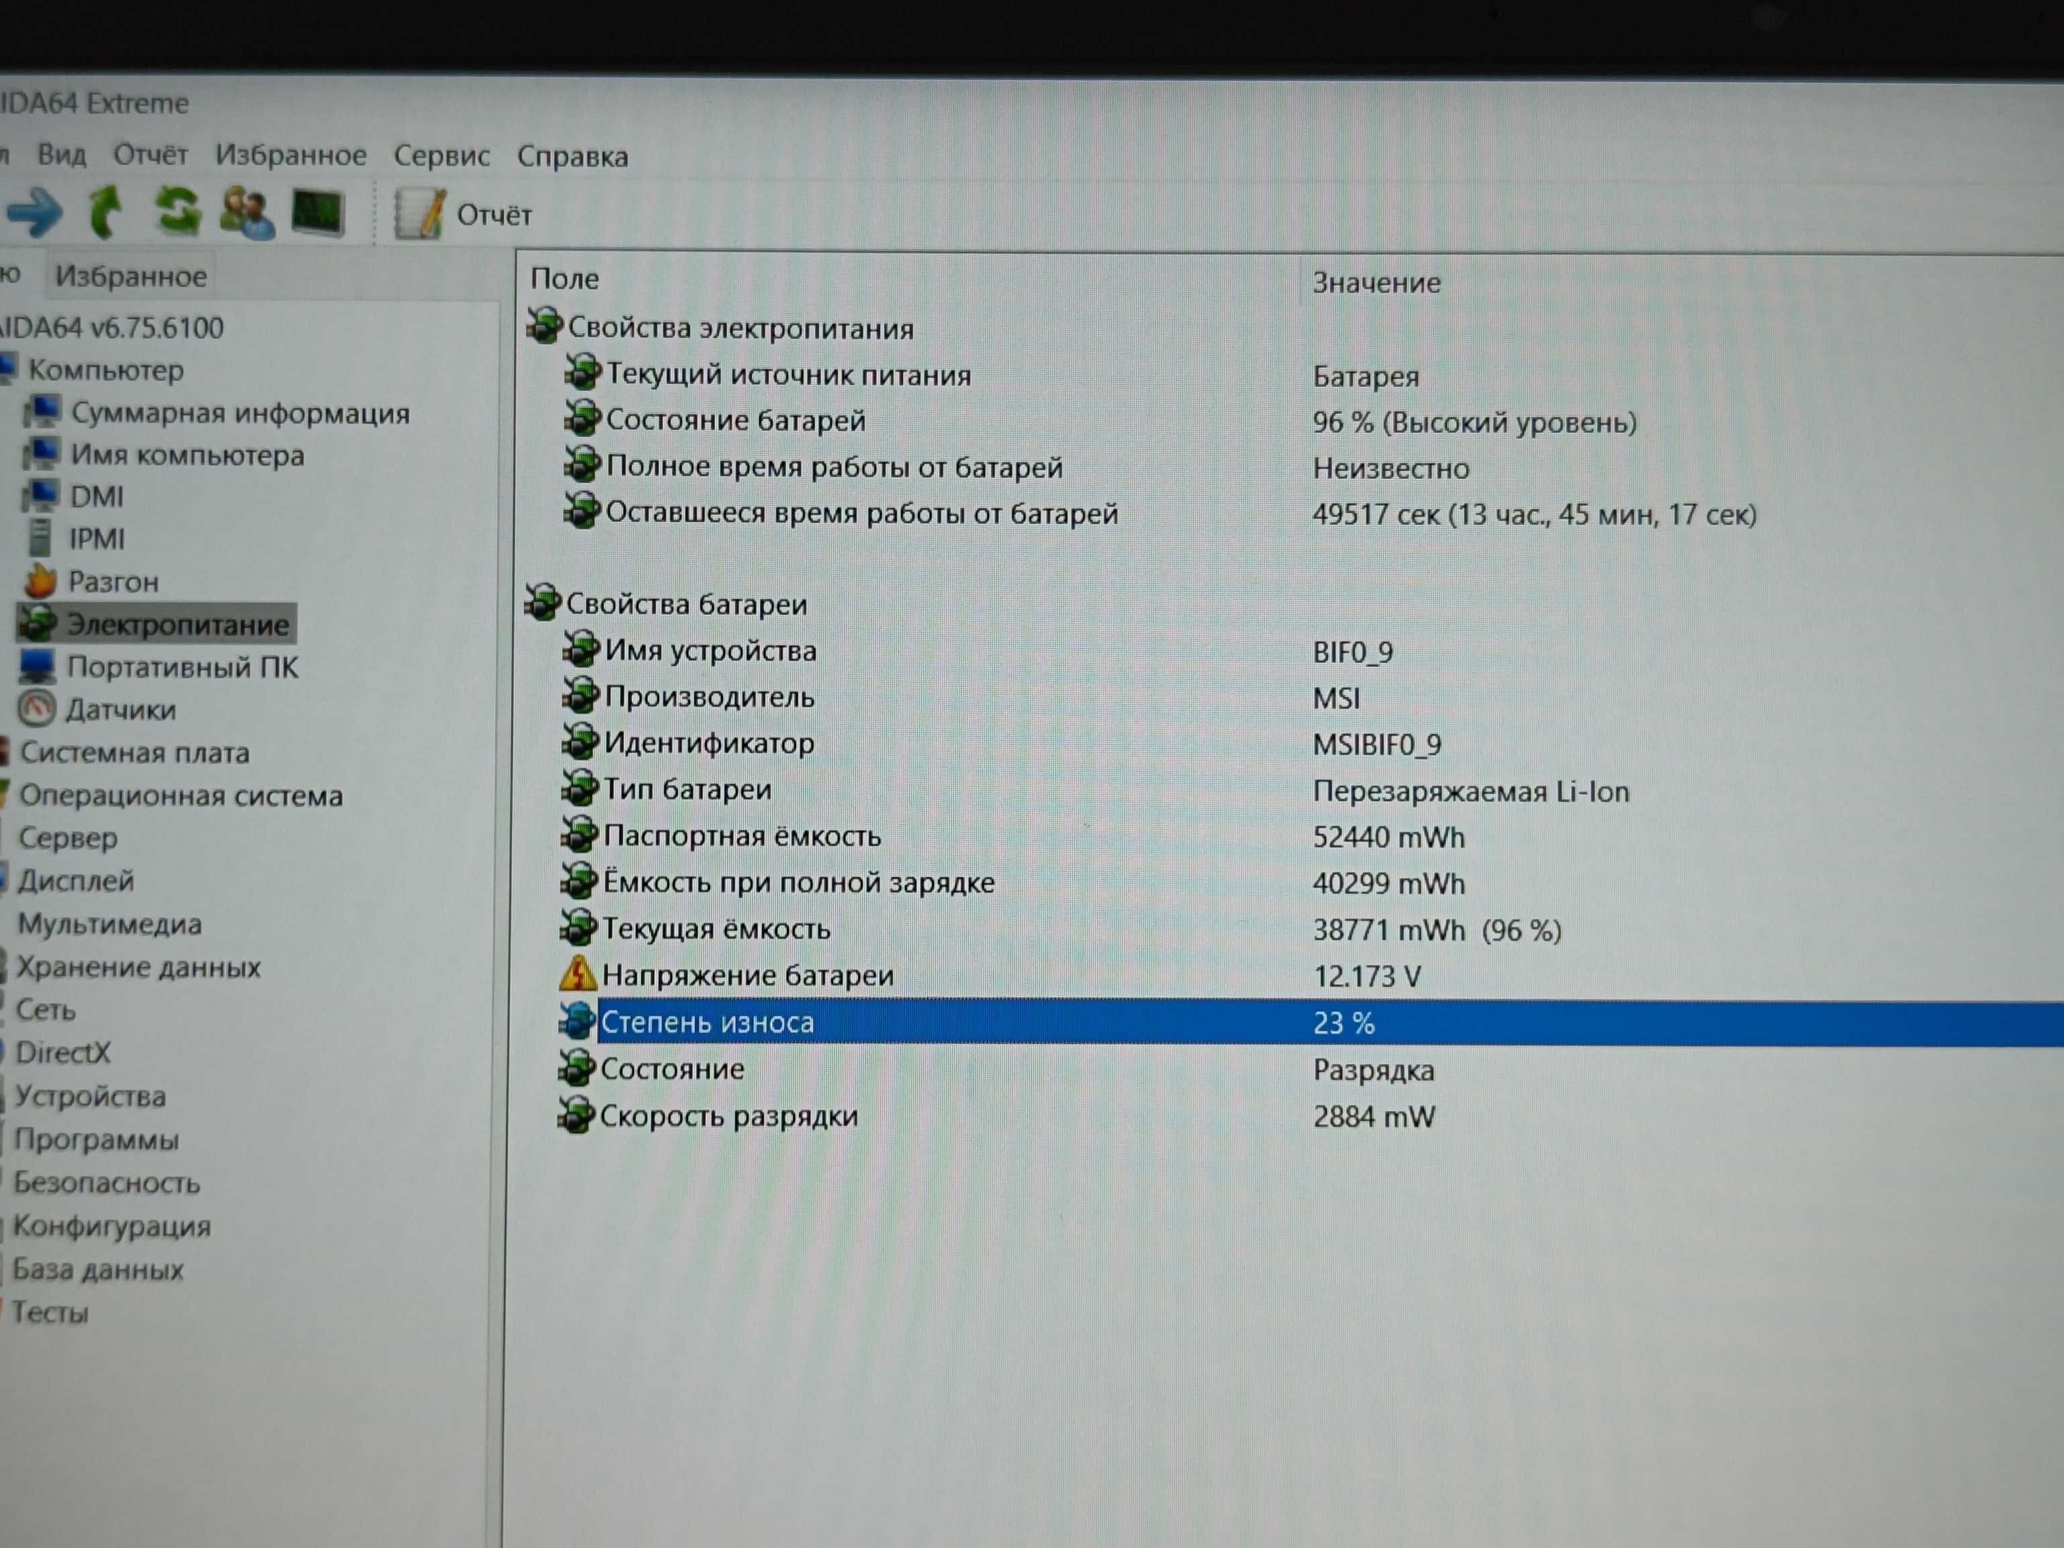Click the Свойства электропитания group icon
2064x1548 pixels.
pos(545,326)
